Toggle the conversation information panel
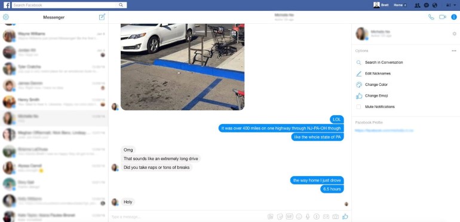The image size is (460, 222). pyautogui.click(x=454, y=17)
